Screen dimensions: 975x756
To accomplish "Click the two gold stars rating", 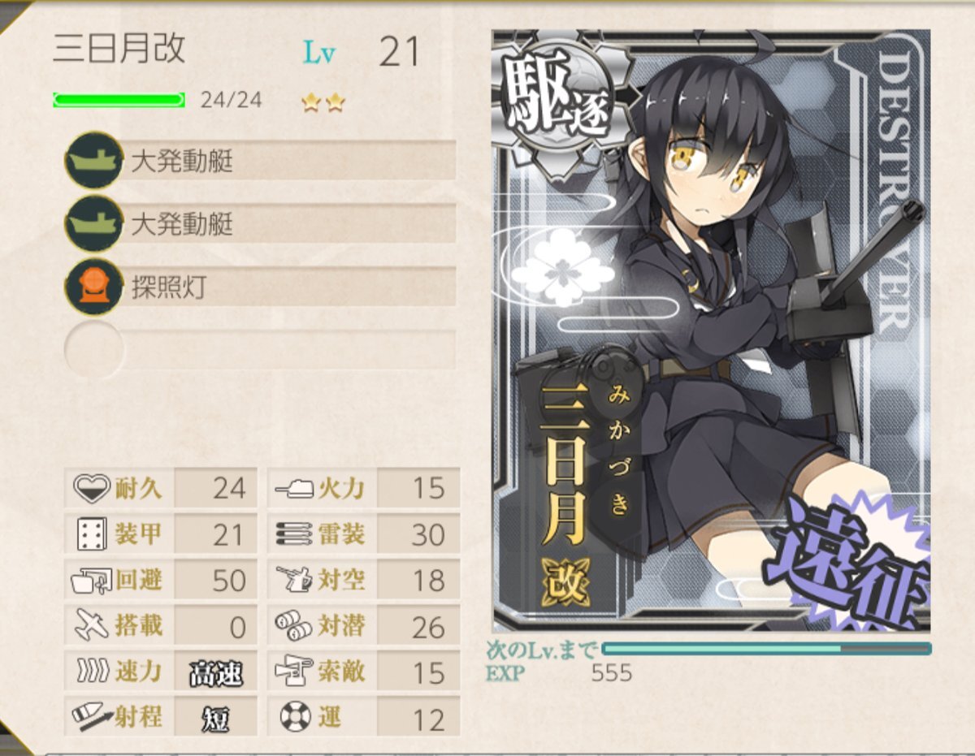I will [323, 102].
